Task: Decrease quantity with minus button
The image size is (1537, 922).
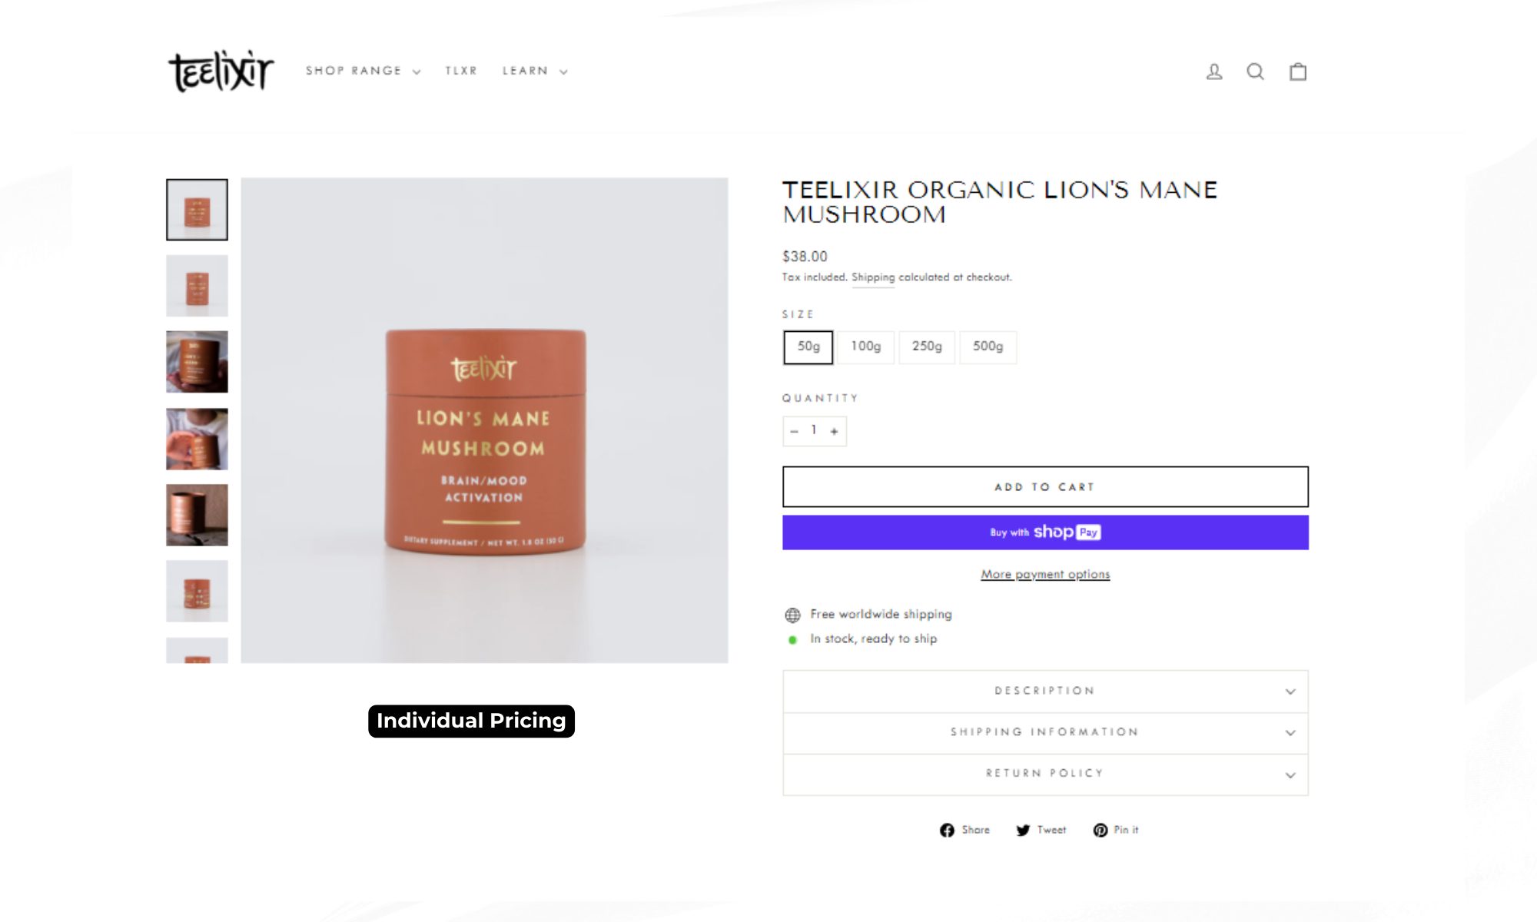Action: pos(794,431)
